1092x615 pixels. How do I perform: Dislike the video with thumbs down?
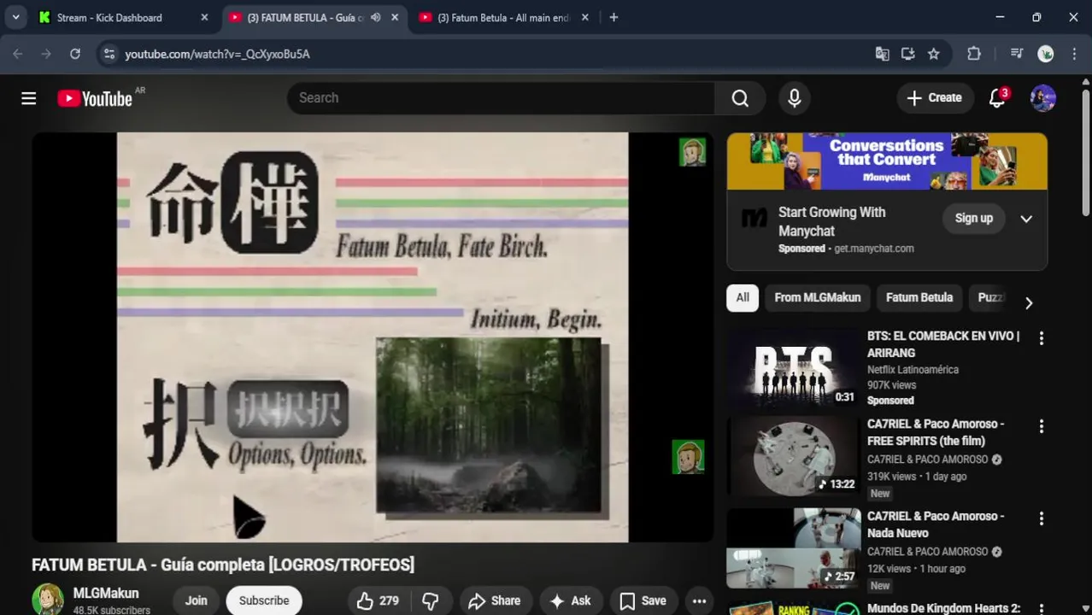point(431,600)
